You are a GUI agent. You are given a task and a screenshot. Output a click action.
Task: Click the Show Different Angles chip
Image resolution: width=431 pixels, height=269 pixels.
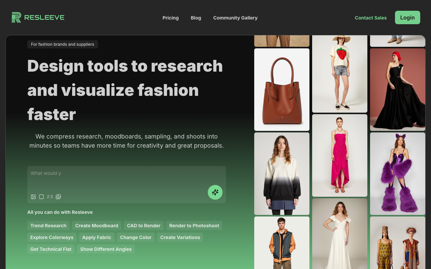coord(106,249)
